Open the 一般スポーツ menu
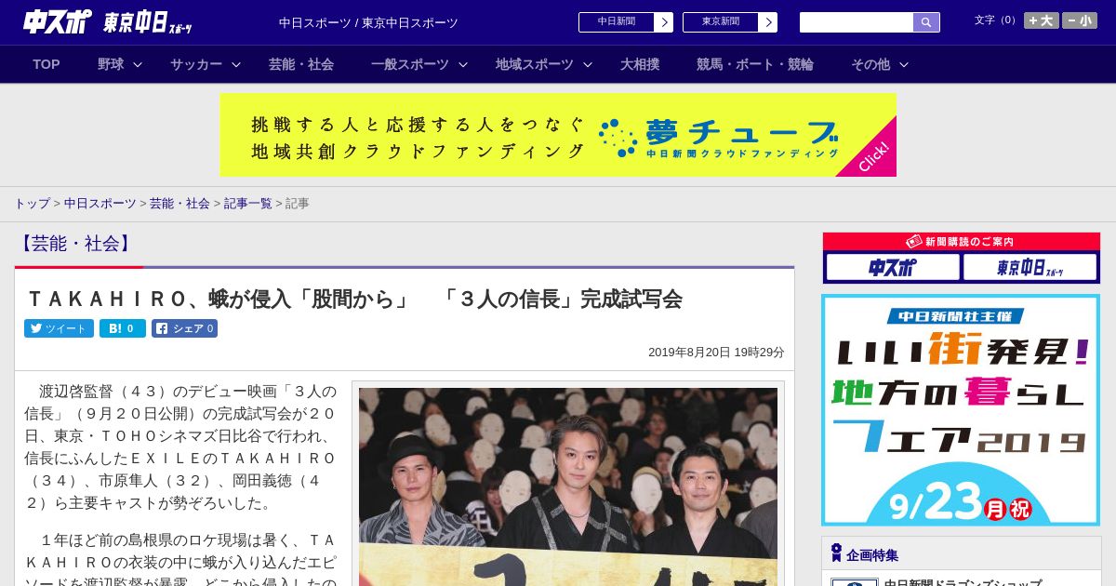 click(x=410, y=64)
